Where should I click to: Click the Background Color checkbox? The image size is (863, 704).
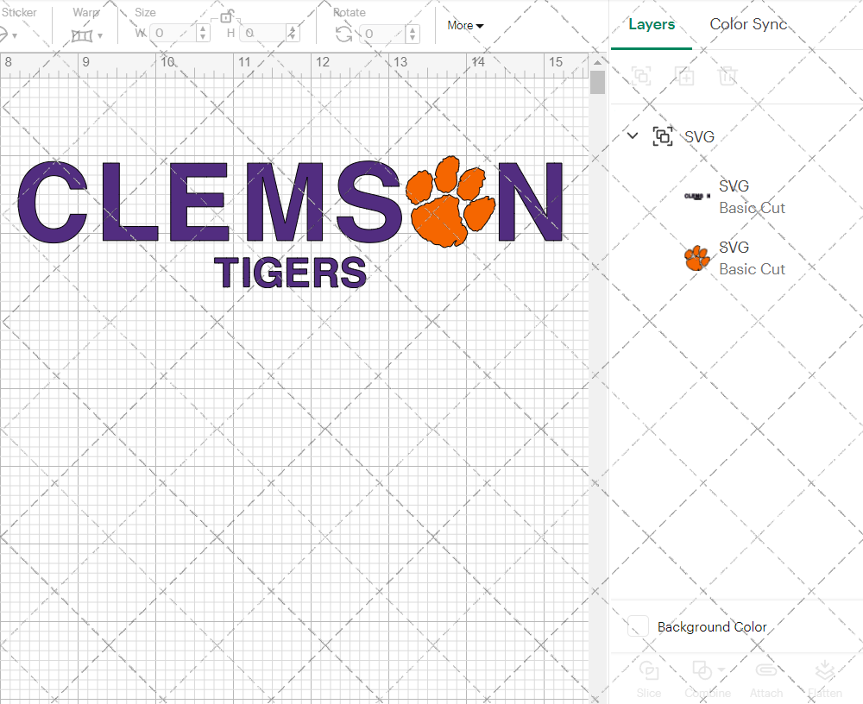tap(637, 627)
